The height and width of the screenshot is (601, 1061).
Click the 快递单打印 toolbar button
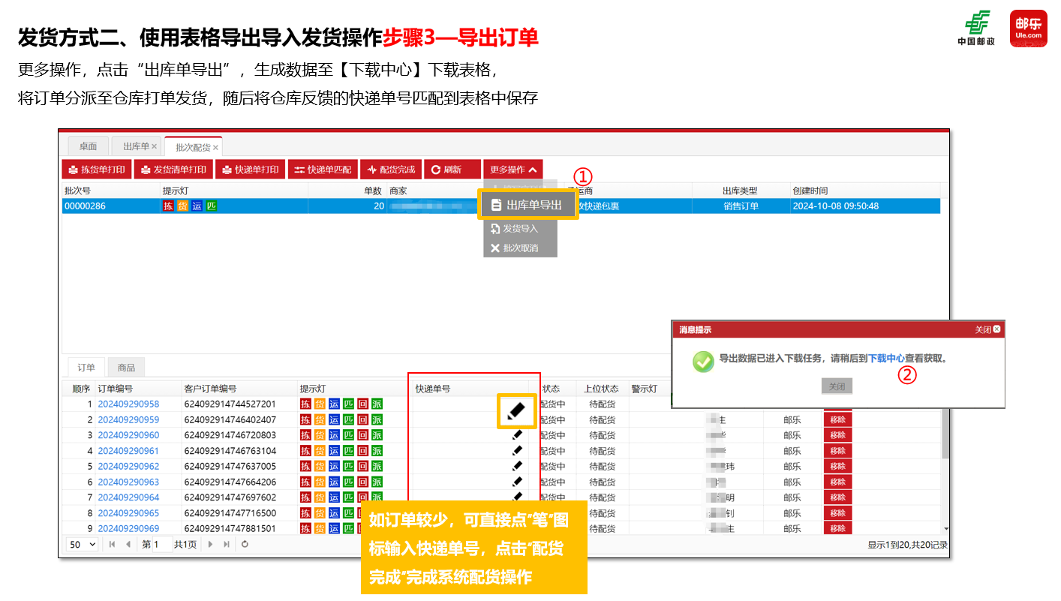(x=251, y=170)
